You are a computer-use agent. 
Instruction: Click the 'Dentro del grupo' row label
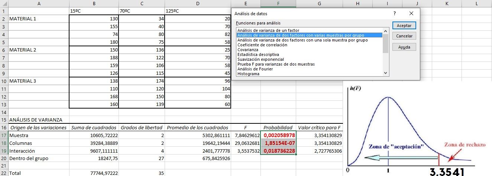coord(39,159)
